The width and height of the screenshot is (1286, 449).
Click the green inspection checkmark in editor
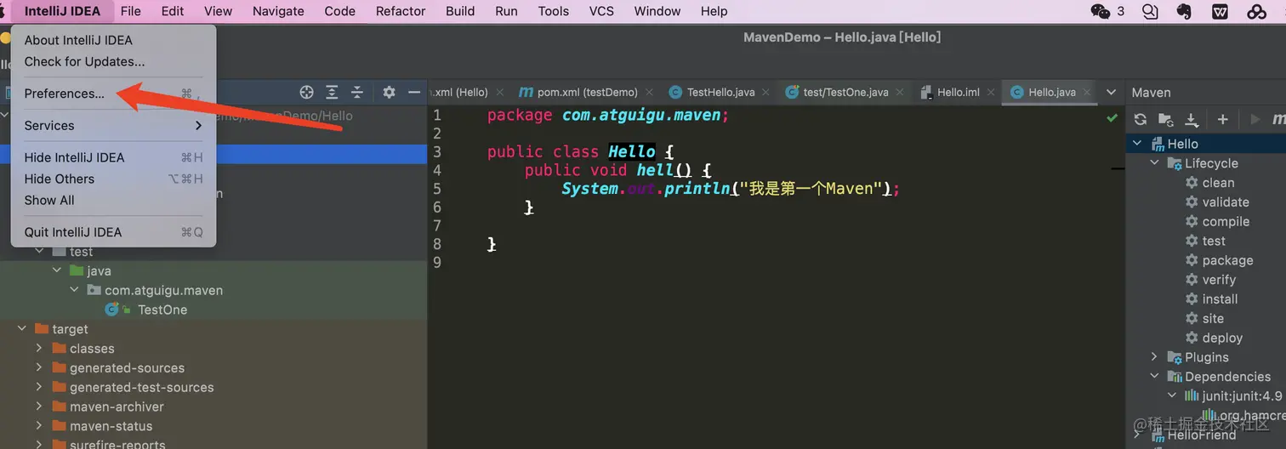[1112, 118]
